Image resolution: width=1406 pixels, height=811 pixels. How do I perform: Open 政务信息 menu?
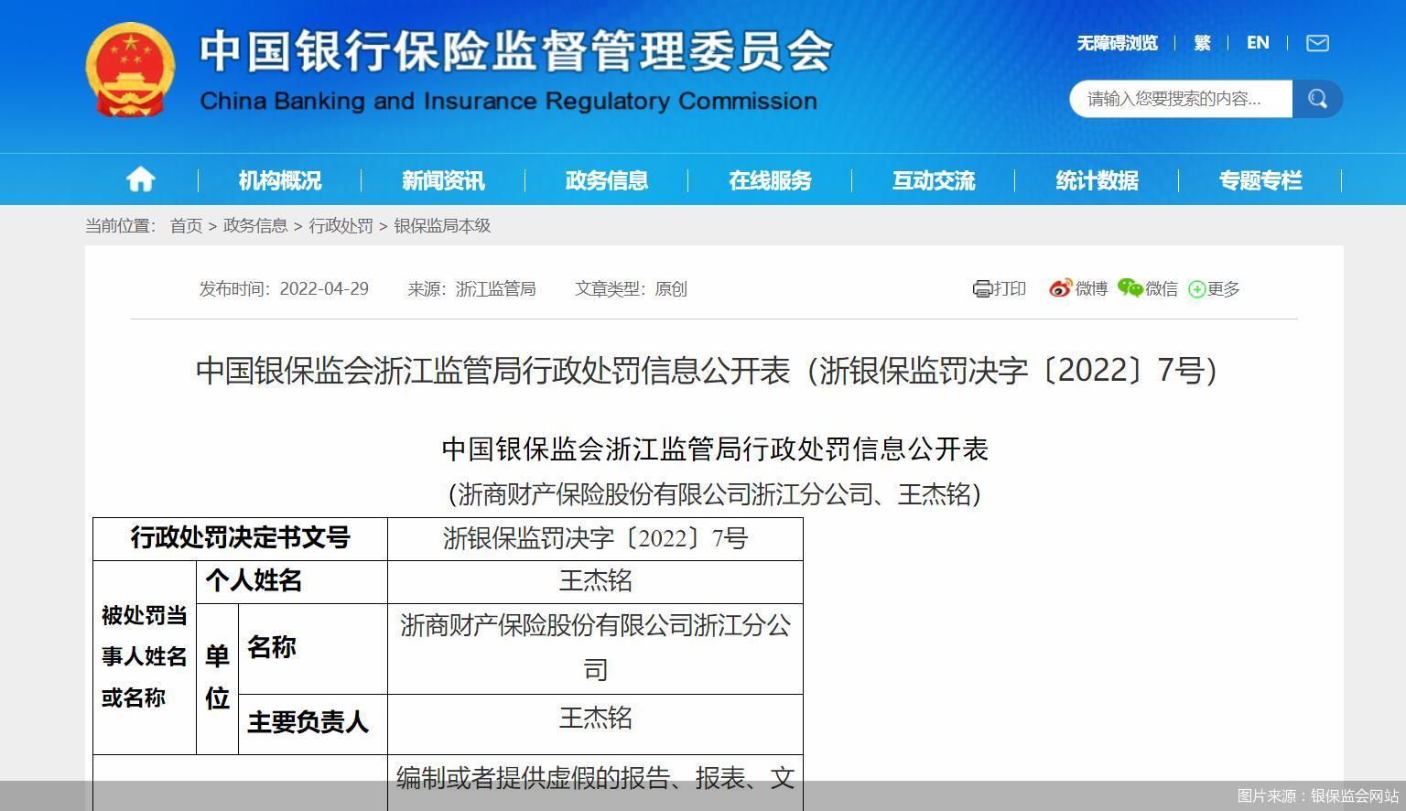point(607,180)
